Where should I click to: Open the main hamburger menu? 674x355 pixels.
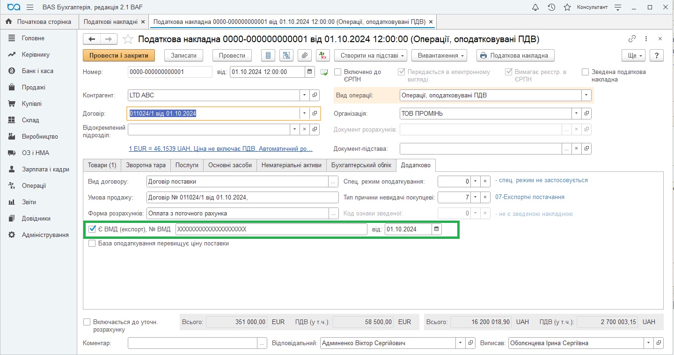click(x=30, y=7)
